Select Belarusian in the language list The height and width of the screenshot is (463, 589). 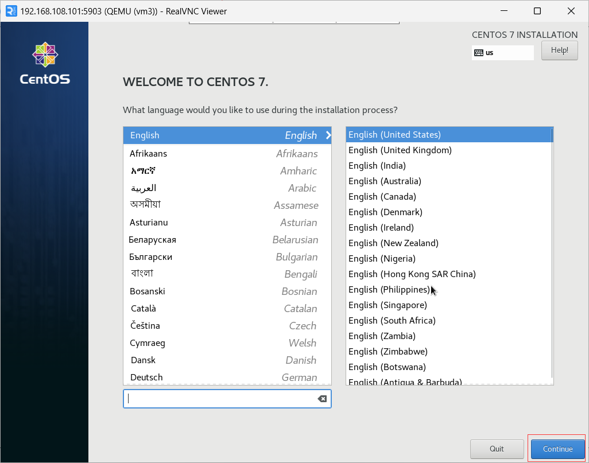pyautogui.click(x=227, y=240)
